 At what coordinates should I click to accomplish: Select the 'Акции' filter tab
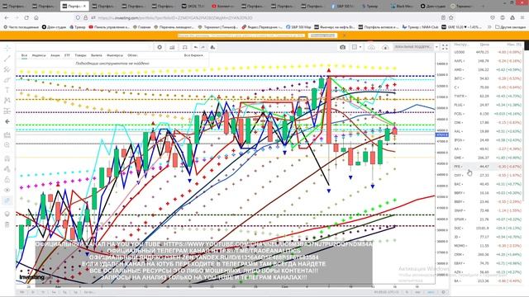click(55, 55)
